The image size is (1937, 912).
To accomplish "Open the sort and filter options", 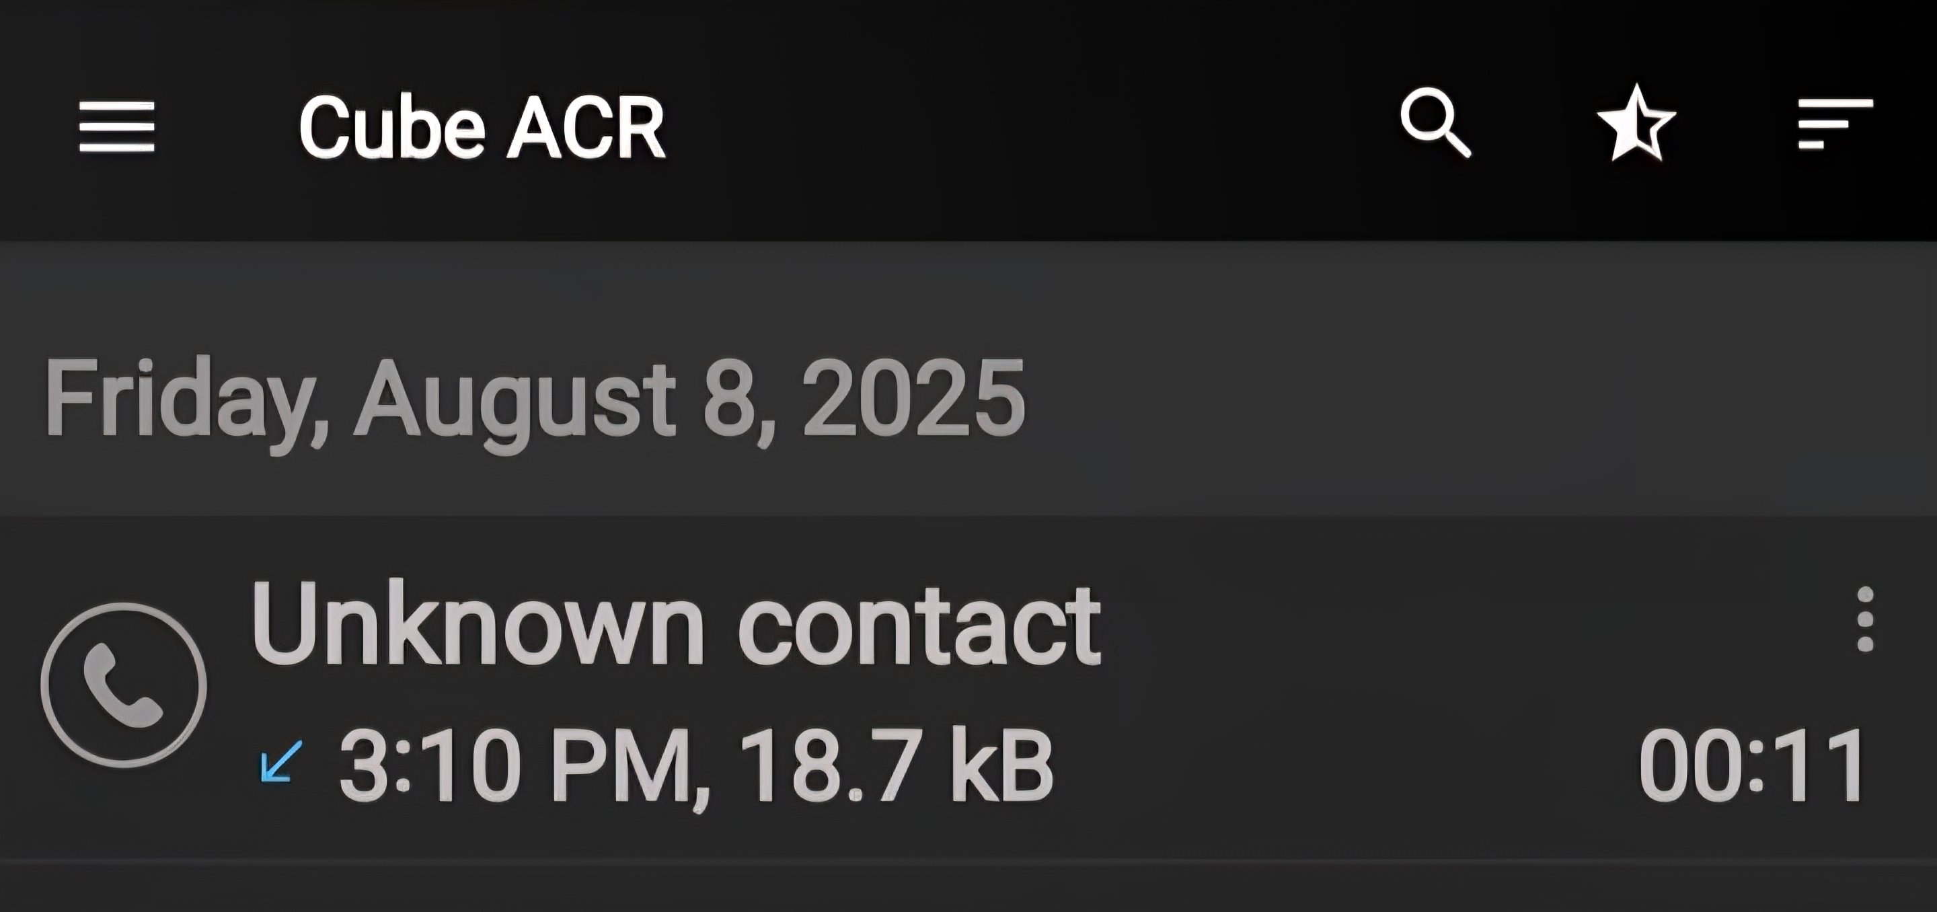I will pos(1835,124).
